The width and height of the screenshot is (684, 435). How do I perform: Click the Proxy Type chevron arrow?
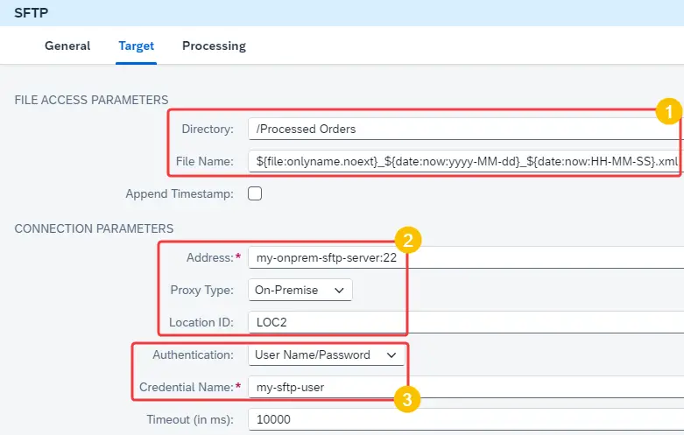click(x=340, y=291)
